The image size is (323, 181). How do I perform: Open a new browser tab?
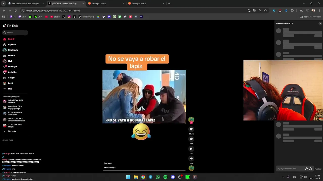(169, 4)
